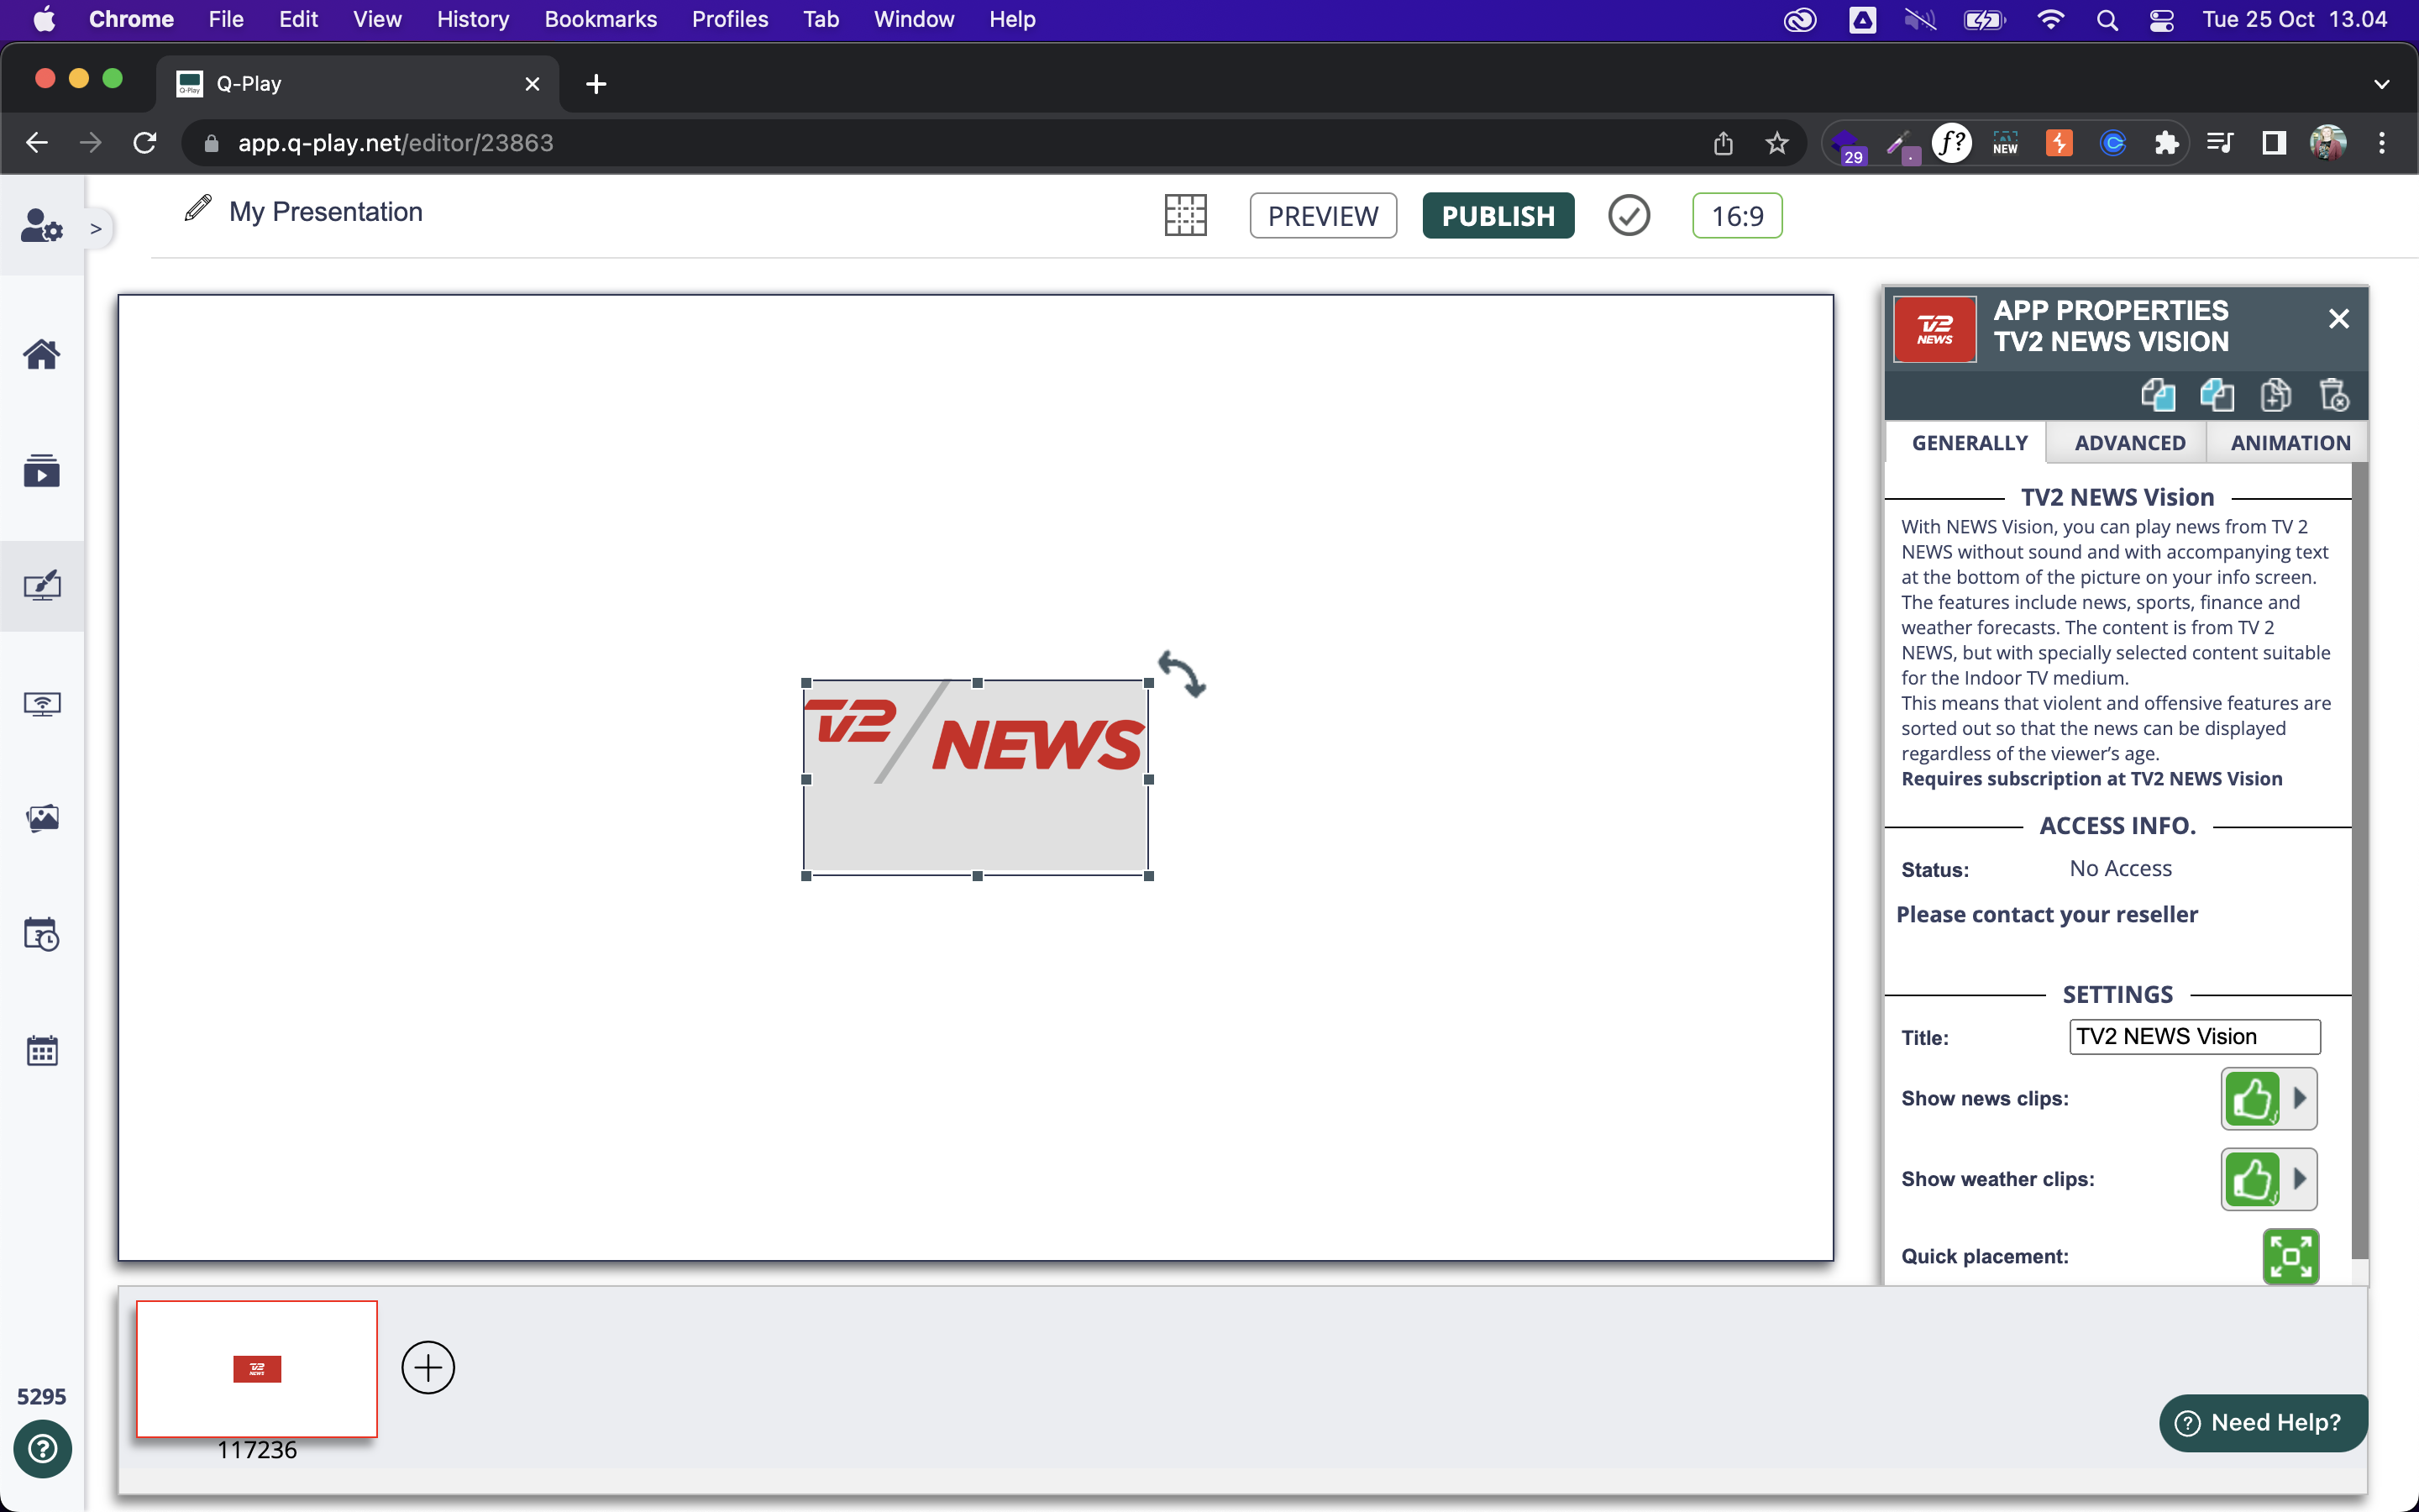Click the Title input field

click(2194, 1037)
